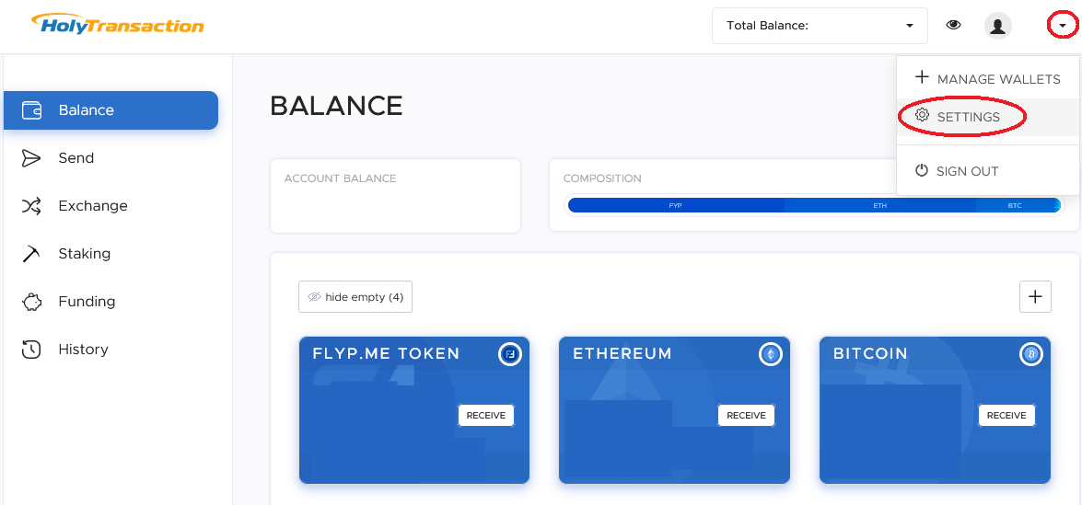Click the Sign Out power icon
The width and height of the screenshot is (1082, 505).
[x=922, y=170]
